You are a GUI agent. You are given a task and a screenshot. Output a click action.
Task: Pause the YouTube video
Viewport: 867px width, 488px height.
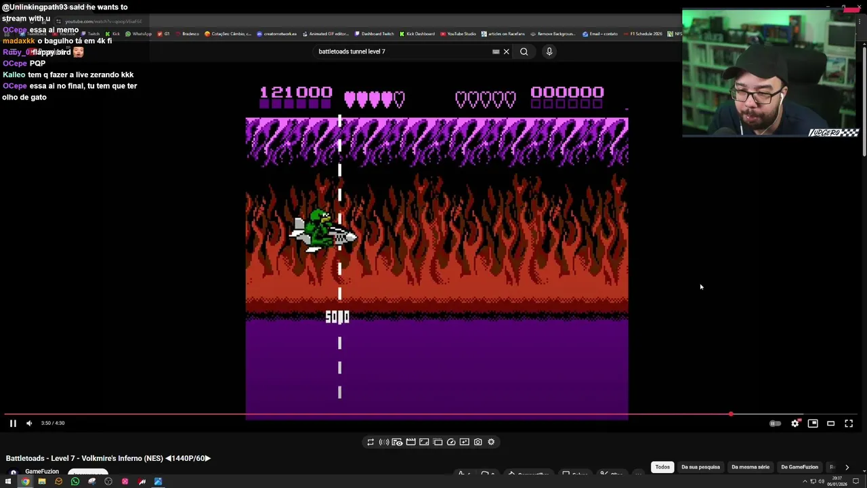[x=13, y=423]
